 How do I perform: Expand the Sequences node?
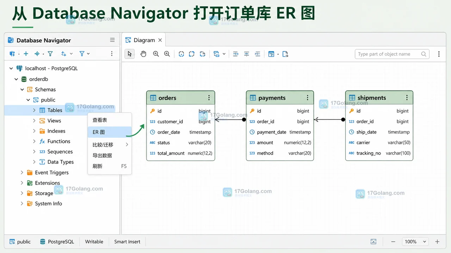tap(34, 152)
